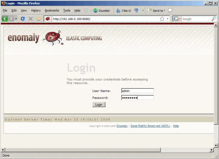219x159 pixels.
Task: Click the ladybug site icon beside the address
Action: click(48, 19)
